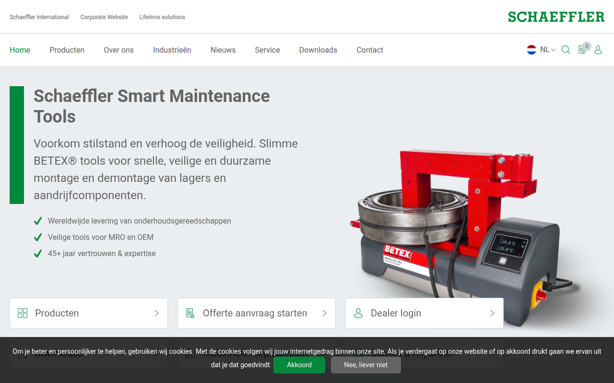
Task: Click the chevron on Offerte aanvraag card
Action: (x=324, y=313)
